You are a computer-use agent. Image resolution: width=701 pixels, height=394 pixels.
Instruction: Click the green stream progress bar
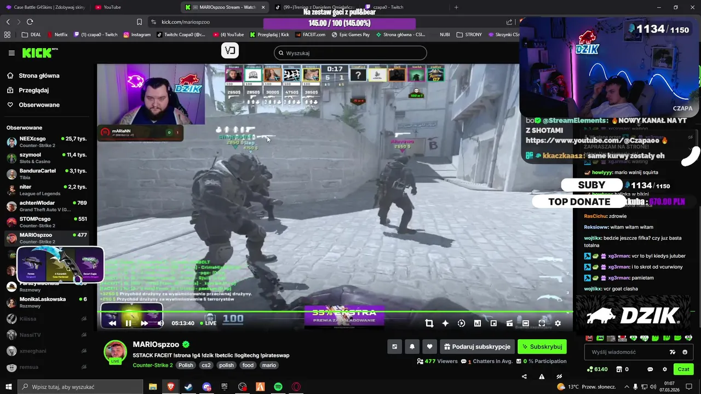pos(334,312)
